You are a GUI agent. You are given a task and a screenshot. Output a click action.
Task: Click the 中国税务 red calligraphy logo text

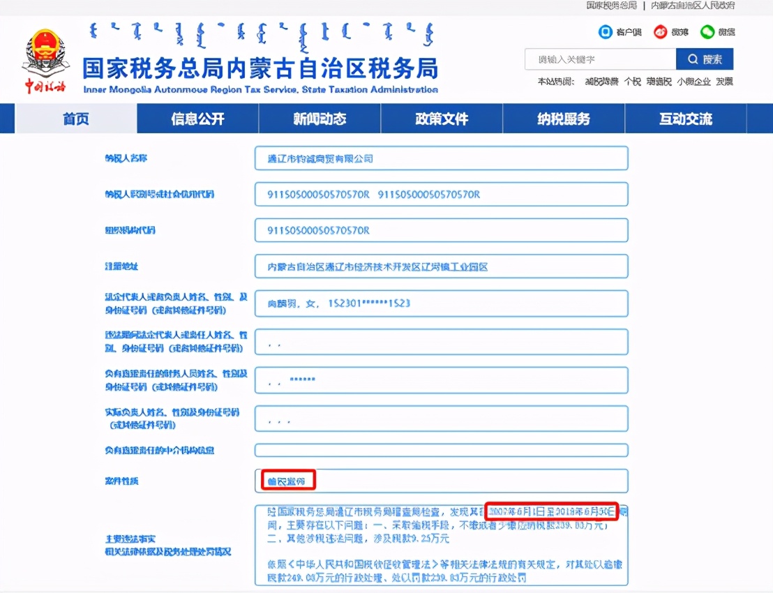[x=45, y=85]
